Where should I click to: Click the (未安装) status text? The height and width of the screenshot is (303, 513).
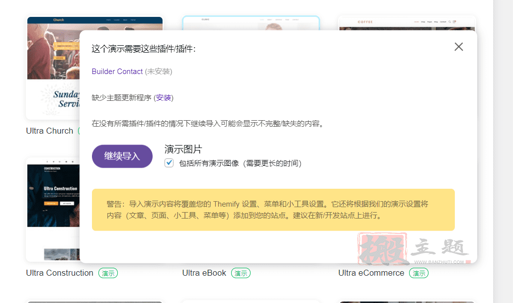(159, 71)
